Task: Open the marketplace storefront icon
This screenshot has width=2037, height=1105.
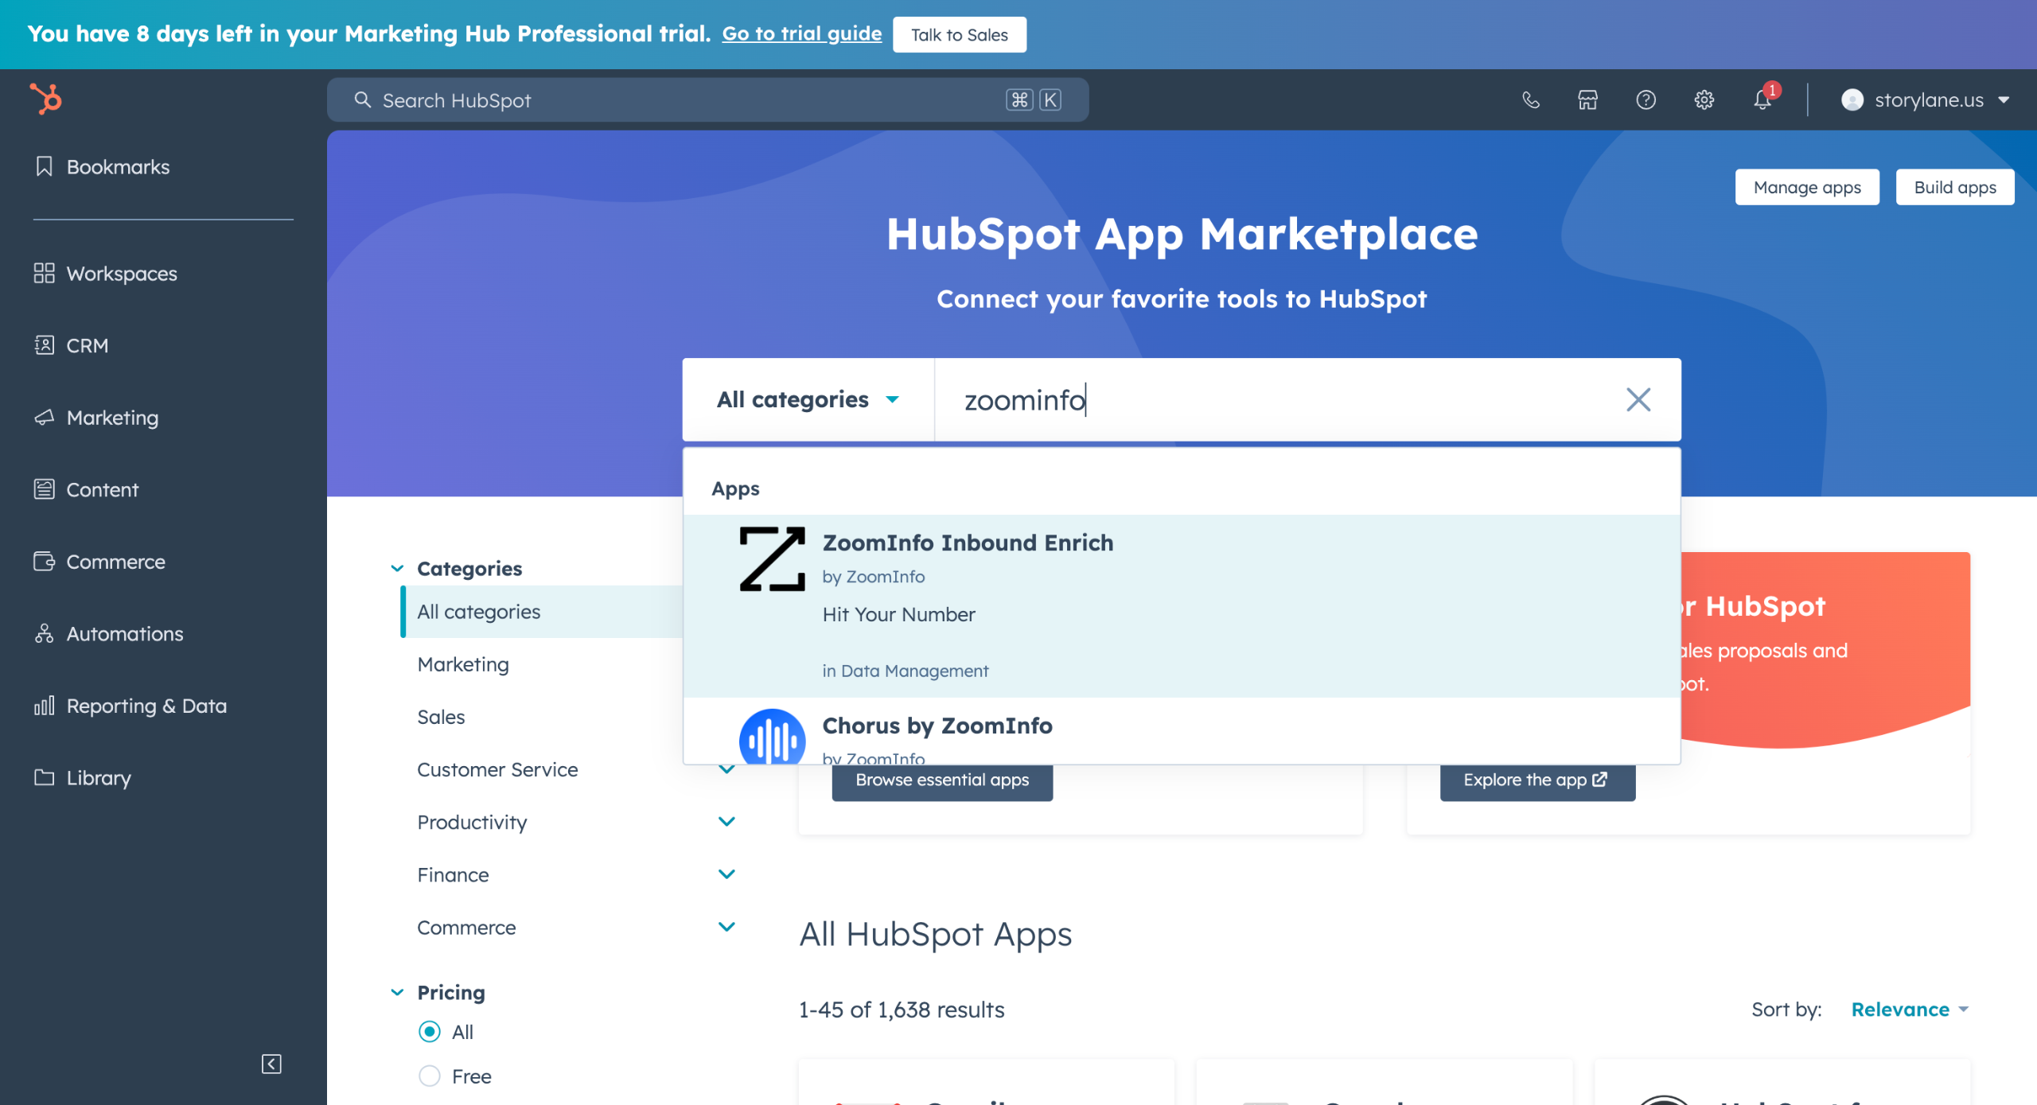Action: 1587,100
